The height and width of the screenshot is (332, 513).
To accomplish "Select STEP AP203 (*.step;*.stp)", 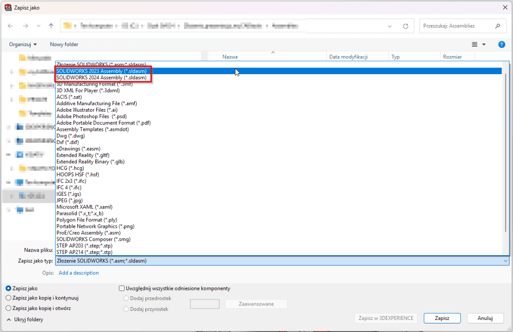I will (279, 246).
